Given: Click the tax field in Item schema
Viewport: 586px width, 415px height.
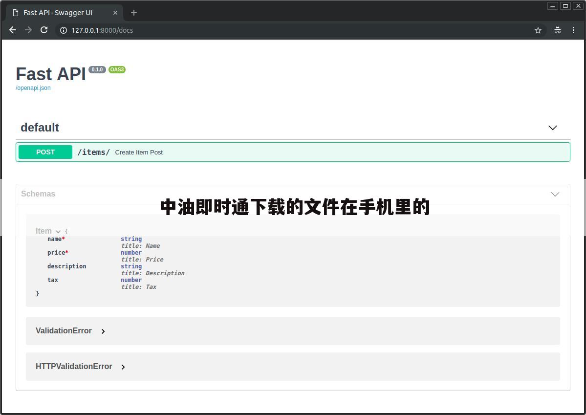Looking at the screenshot, I should [x=53, y=280].
